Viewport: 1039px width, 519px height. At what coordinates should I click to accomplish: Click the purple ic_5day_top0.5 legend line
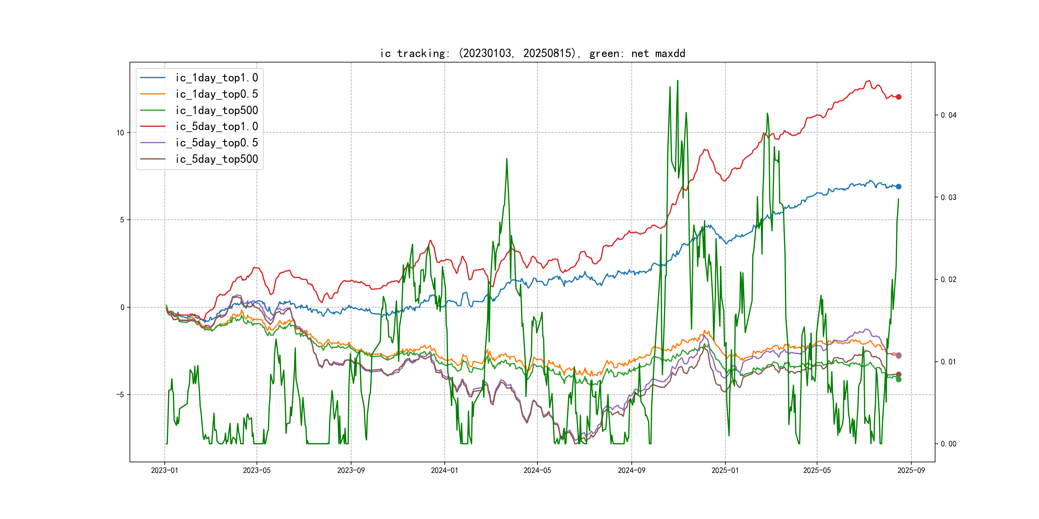click(x=152, y=143)
